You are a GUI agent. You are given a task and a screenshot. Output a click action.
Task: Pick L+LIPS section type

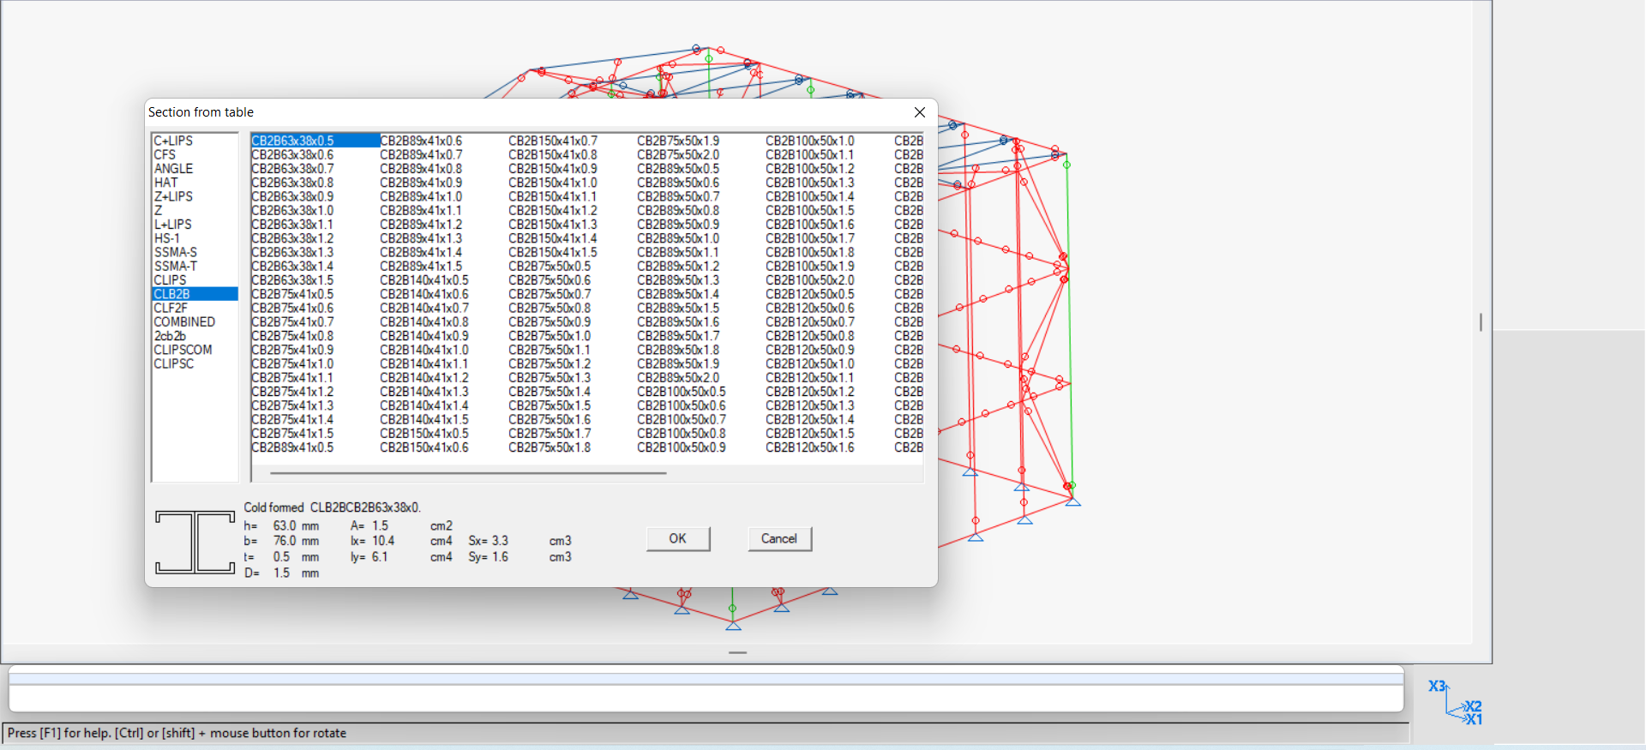pyautogui.click(x=172, y=225)
